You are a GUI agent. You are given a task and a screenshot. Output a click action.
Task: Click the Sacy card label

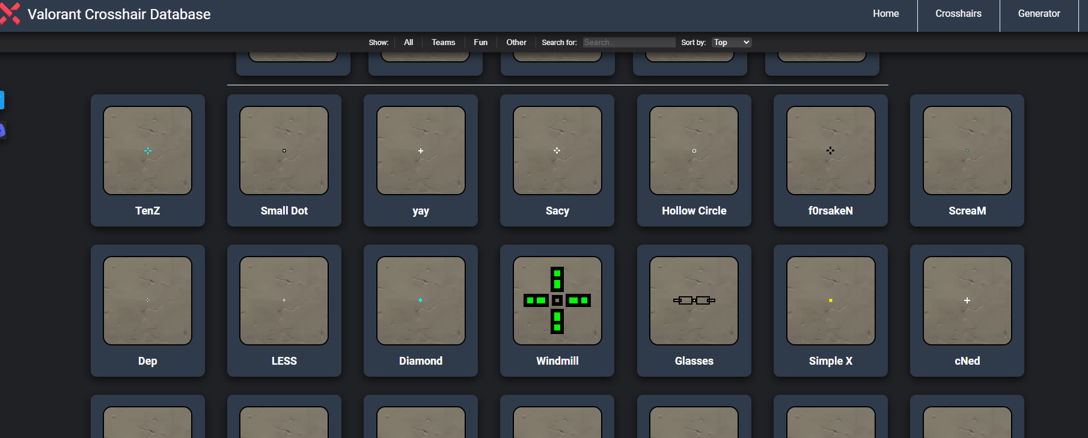coord(557,211)
